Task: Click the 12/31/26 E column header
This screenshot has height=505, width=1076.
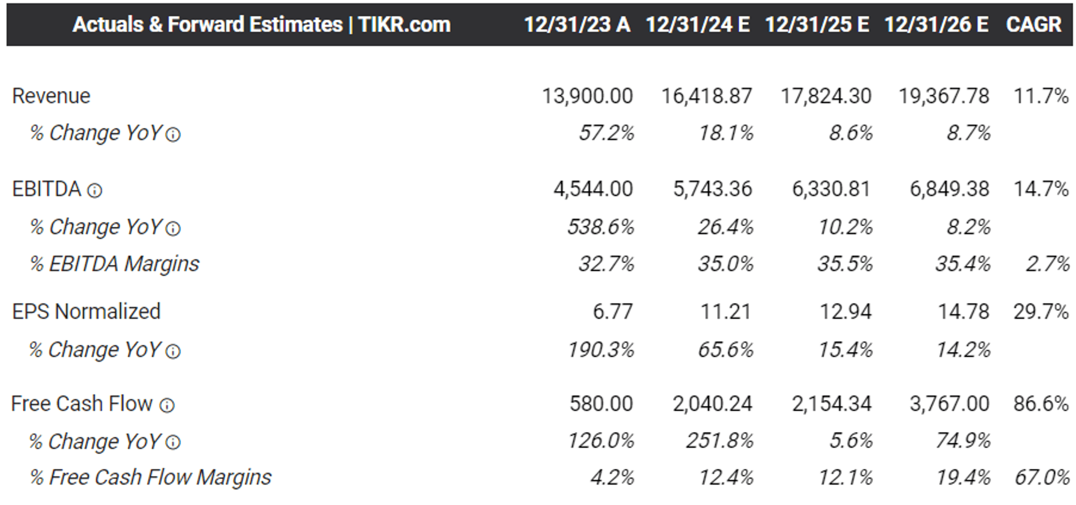Action: [936, 24]
